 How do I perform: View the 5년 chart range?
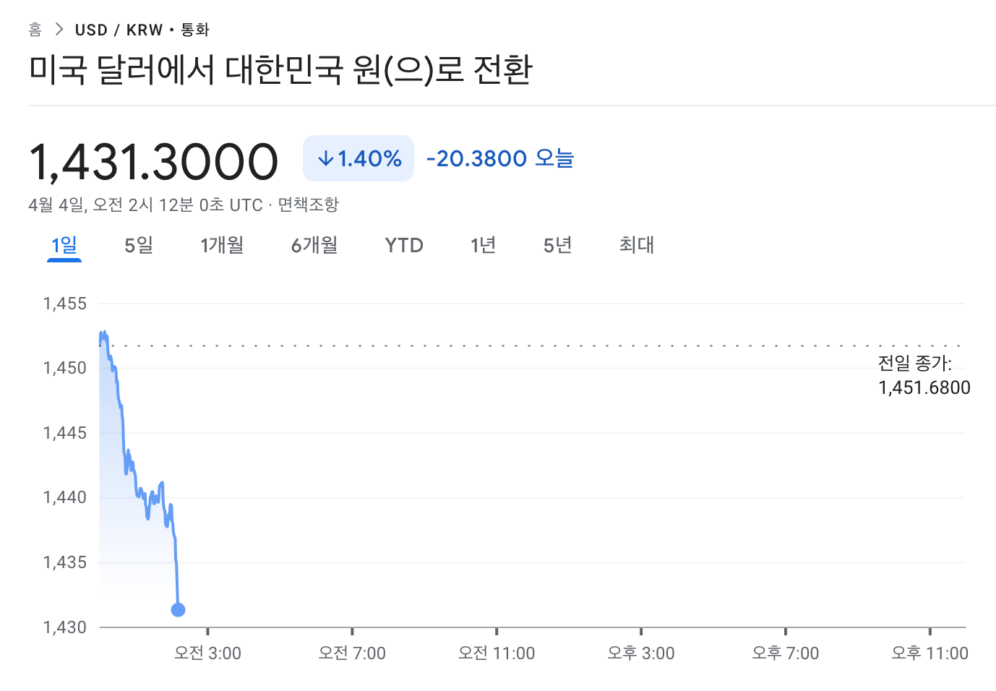point(557,246)
